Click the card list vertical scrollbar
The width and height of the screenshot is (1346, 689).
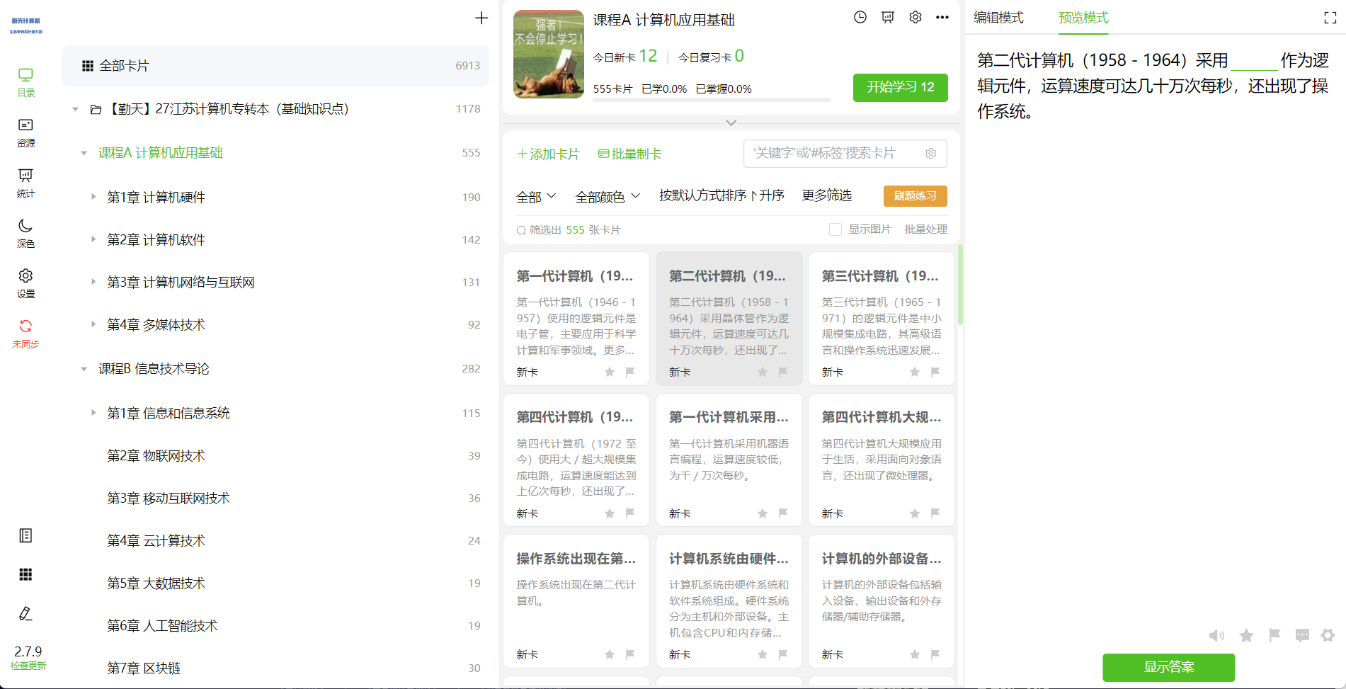coord(960,285)
